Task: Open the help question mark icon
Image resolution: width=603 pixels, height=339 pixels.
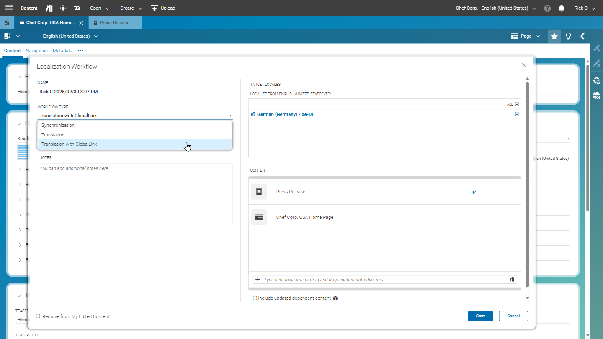Action: tap(547, 8)
